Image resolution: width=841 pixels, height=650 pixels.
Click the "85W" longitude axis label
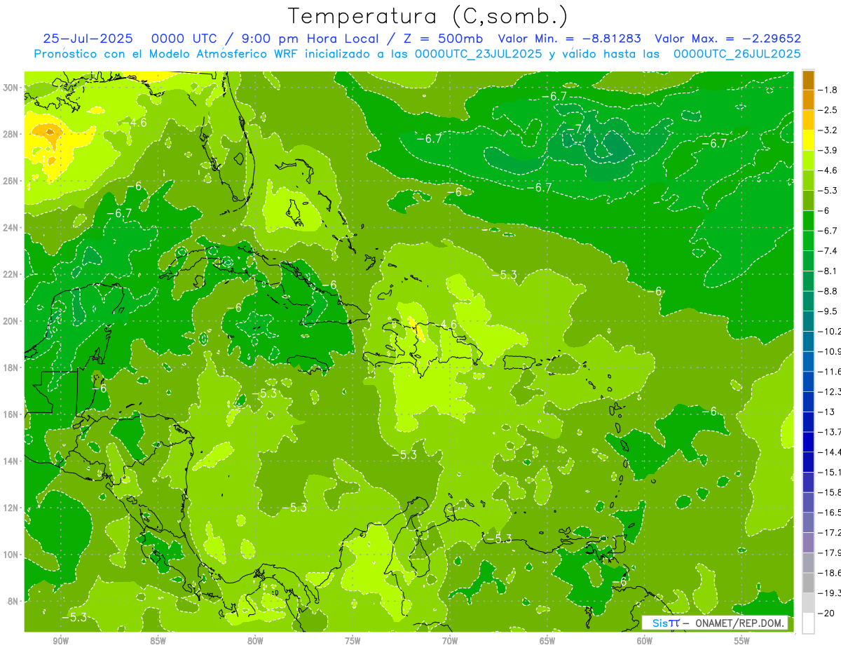[x=158, y=641]
